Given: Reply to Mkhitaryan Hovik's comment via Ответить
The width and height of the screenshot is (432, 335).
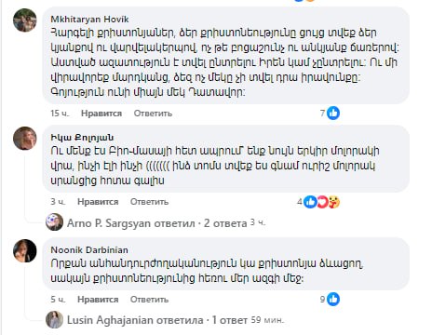Looking at the screenshot, I should point(153,114).
